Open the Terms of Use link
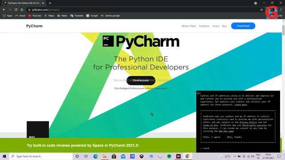The width and height of the screenshot is (285, 160). [210, 125]
